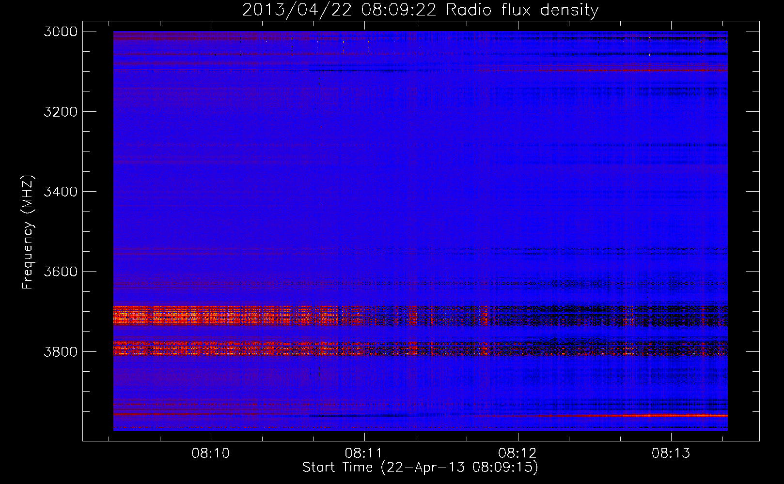The width and height of the screenshot is (784, 484).
Task: Click the plot title '2013/04/22 08:09:22 Radio flux density'
Action: [x=420, y=10]
